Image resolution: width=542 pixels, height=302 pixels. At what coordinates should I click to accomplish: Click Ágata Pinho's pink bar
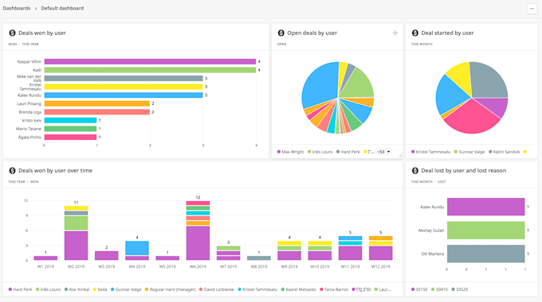tap(70, 137)
